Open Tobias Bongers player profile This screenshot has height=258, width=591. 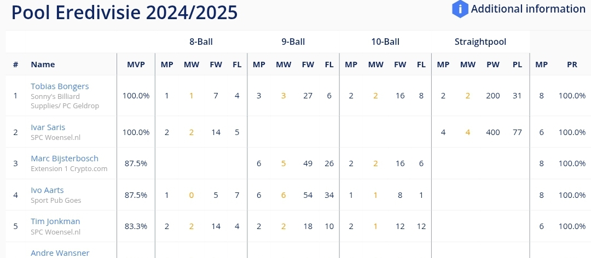click(60, 86)
